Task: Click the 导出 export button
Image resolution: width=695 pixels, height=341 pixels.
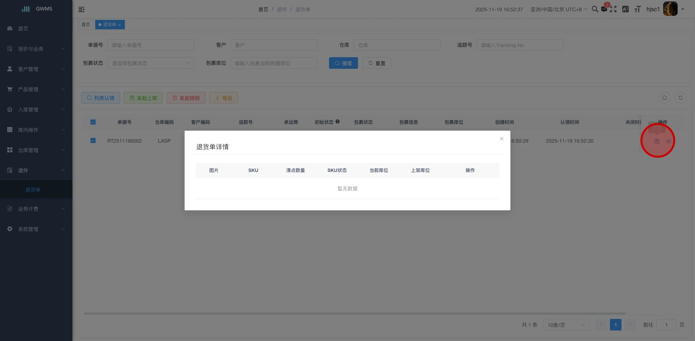Action: [x=223, y=97]
